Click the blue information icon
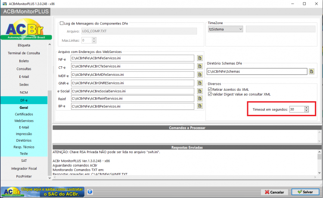This screenshot has width=323, height=198. pos(90,192)
